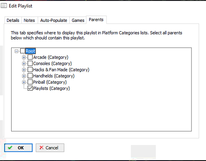The height and width of the screenshot is (161, 206).
Task: Enable the Arcade category checkbox
Action: click(x=30, y=57)
